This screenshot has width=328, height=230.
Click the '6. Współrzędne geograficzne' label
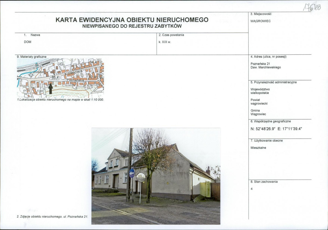click(271, 121)
